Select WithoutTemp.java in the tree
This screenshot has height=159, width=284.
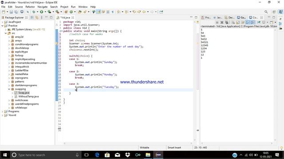click(x=28, y=97)
